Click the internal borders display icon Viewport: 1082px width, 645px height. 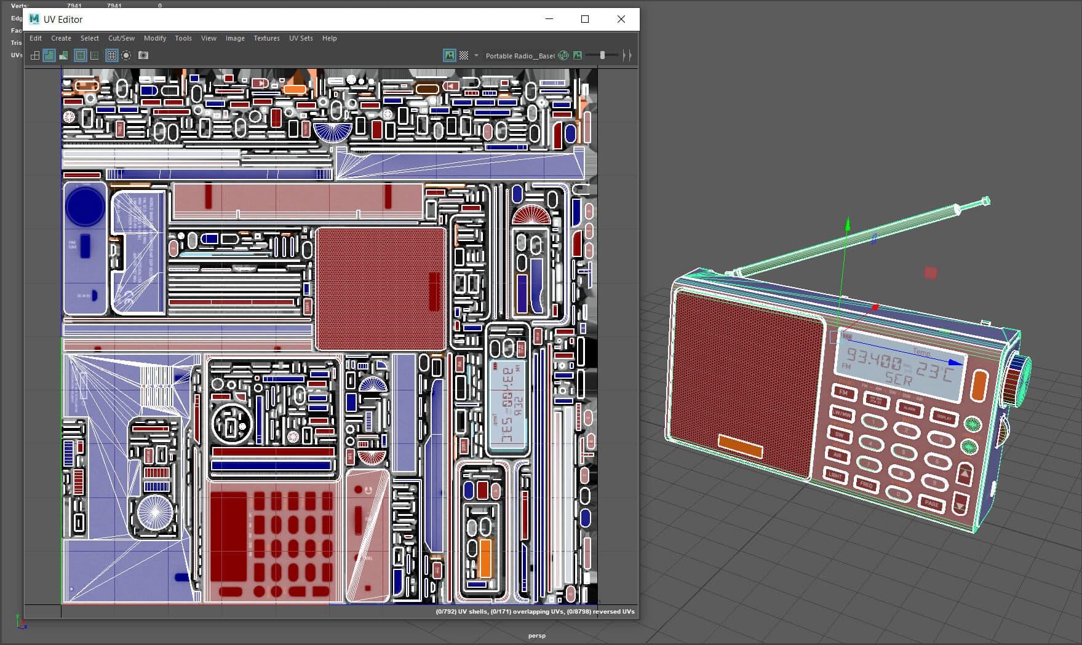[95, 55]
